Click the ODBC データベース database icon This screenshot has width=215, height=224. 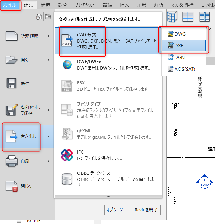click(x=67, y=179)
